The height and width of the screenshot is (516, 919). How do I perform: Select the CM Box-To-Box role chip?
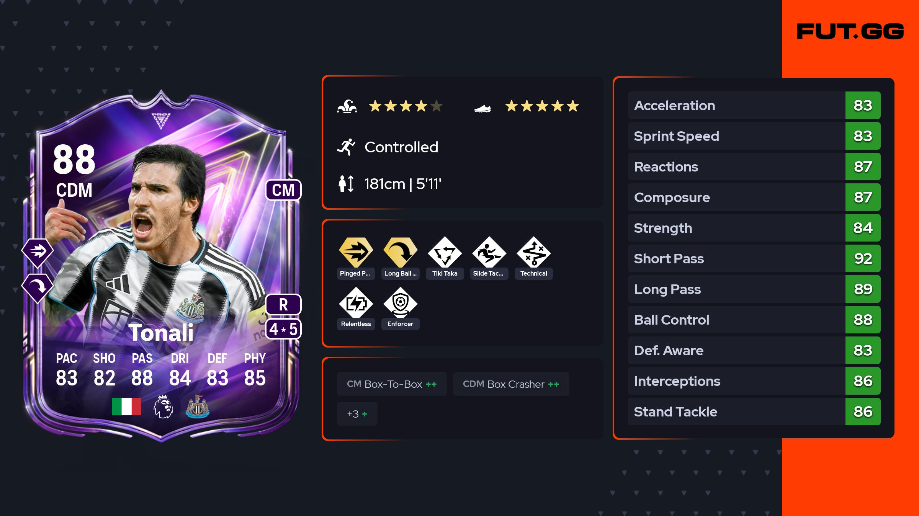tap(392, 384)
